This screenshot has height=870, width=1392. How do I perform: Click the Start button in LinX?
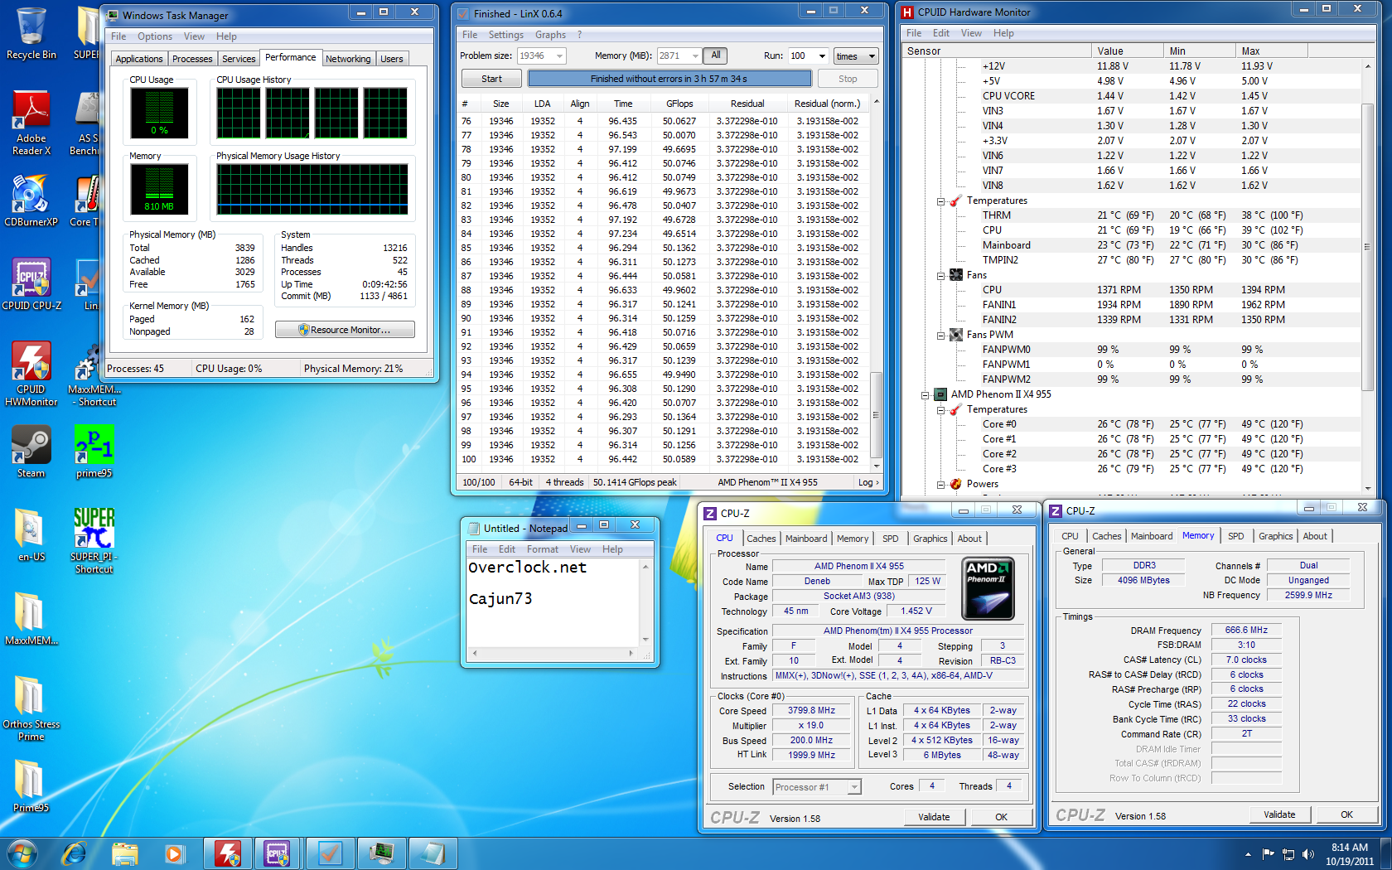click(x=491, y=79)
